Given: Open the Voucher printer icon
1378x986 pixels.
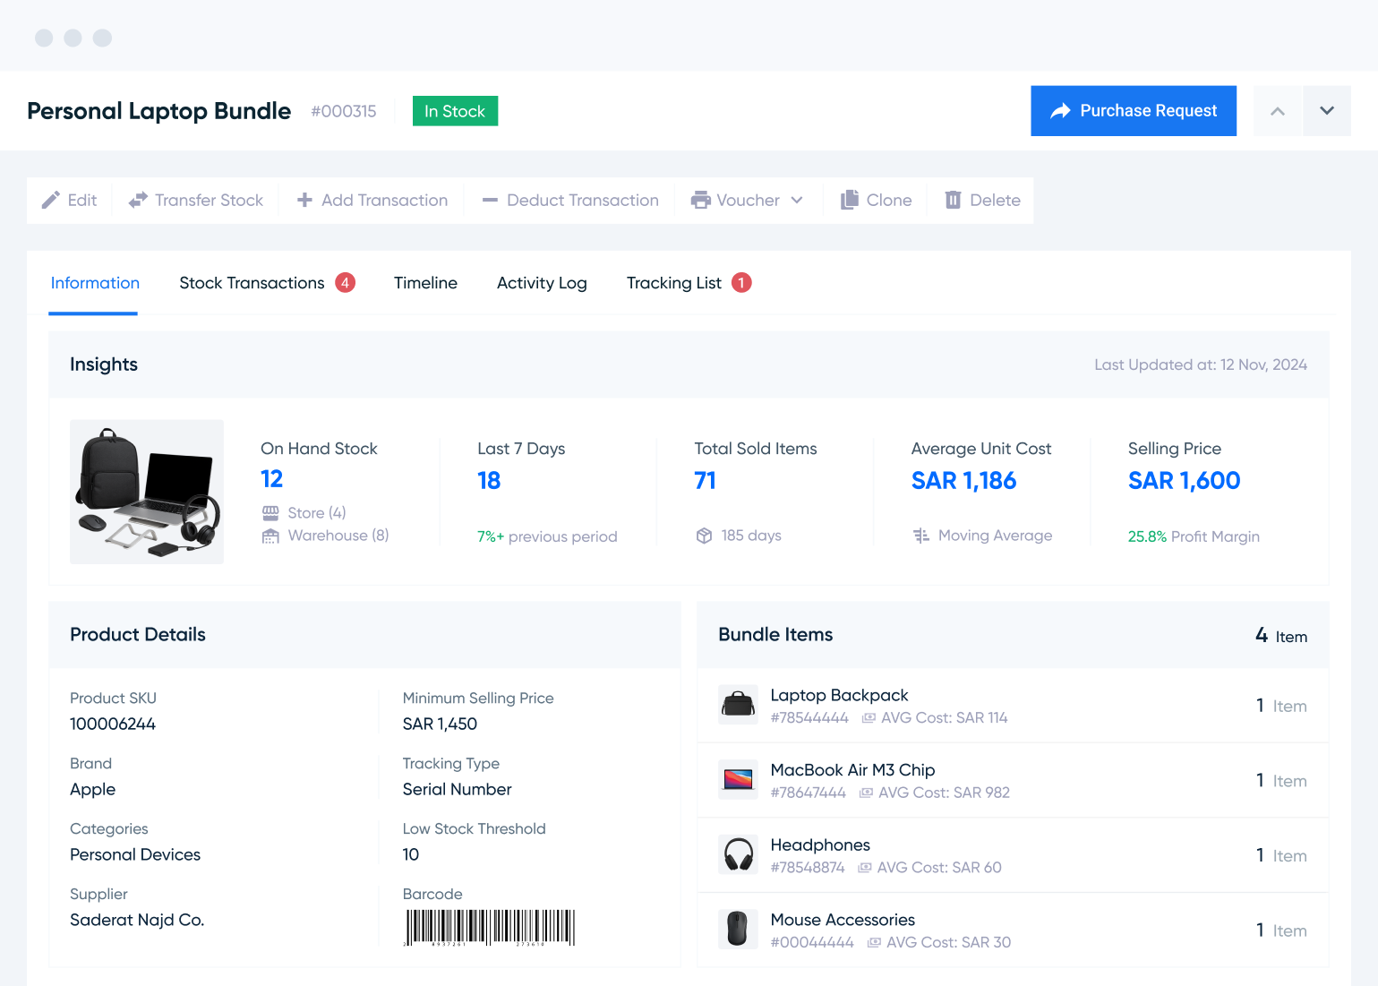Looking at the screenshot, I should pyautogui.click(x=699, y=200).
